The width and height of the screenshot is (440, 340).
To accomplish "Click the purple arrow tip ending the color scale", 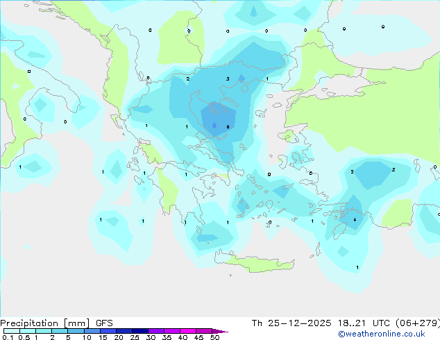I will tap(220, 331).
